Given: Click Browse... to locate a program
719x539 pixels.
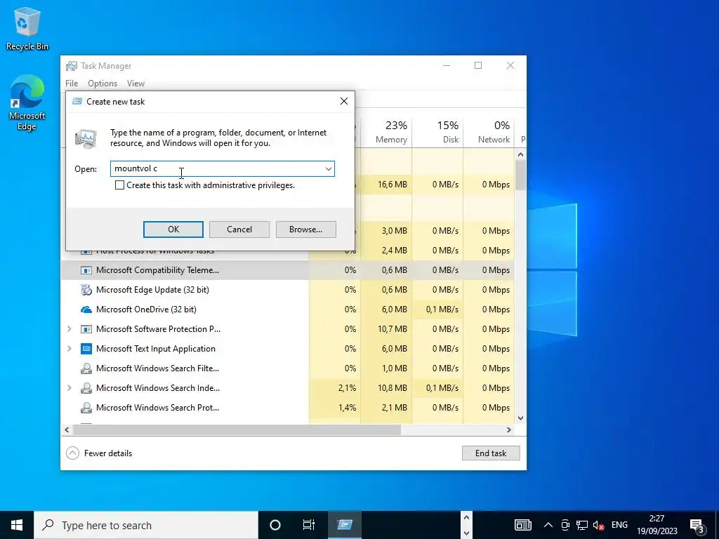Looking at the screenshot, I should [306, 229].
